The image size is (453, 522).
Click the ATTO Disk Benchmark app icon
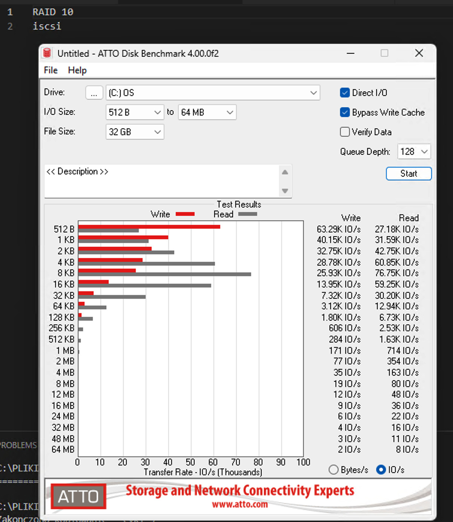(x=47, y=53)
